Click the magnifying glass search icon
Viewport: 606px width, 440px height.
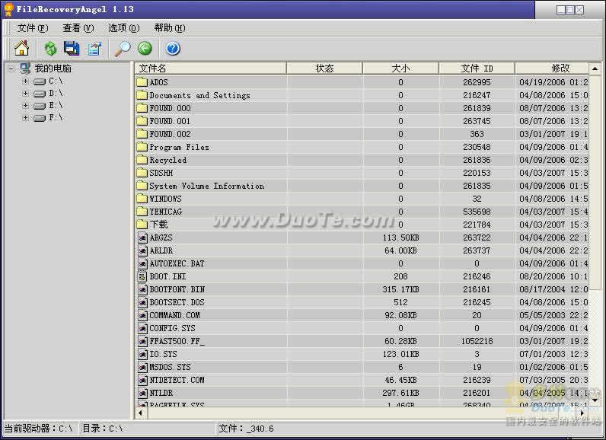(x=123, y=49)
